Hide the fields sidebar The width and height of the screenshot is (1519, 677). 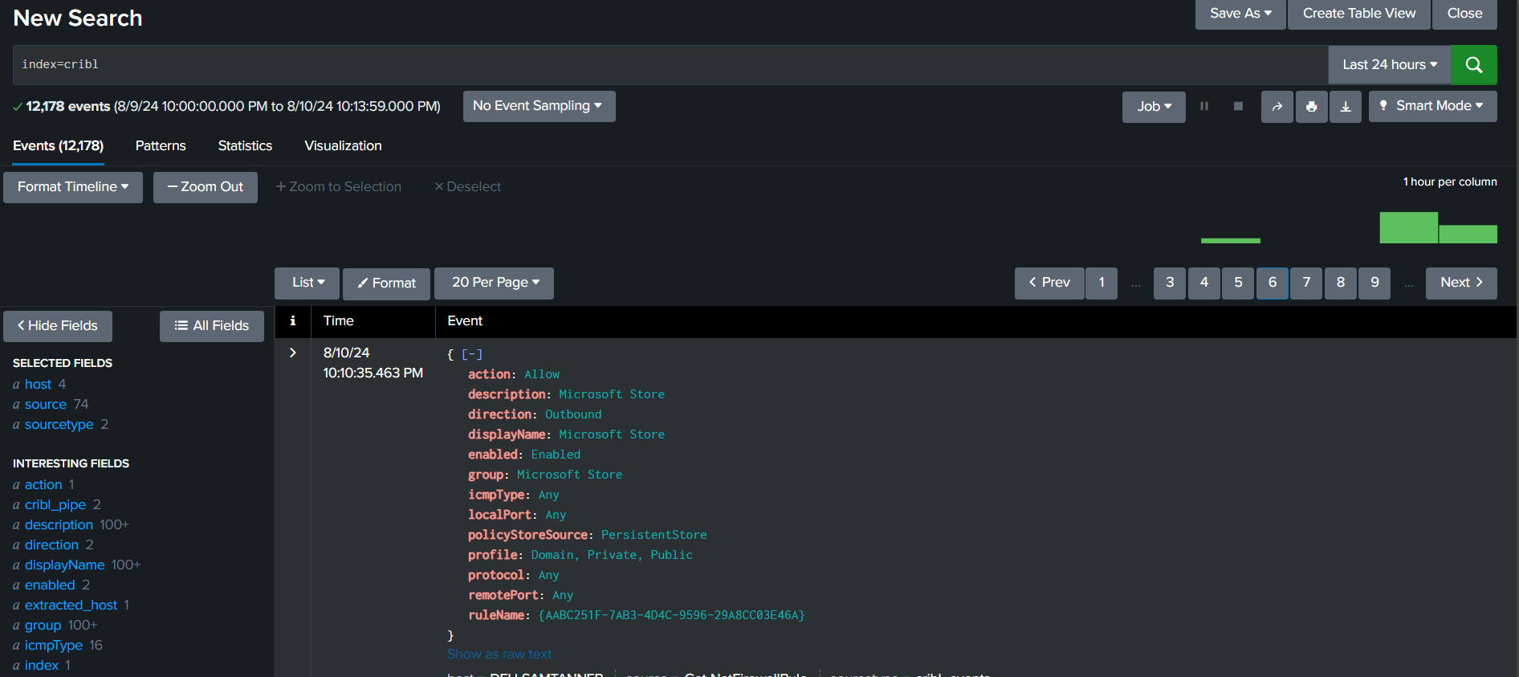(x=58, y=326)
